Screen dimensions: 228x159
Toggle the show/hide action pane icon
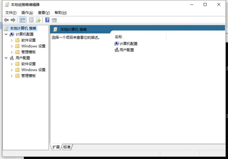[x=55, y=20]
